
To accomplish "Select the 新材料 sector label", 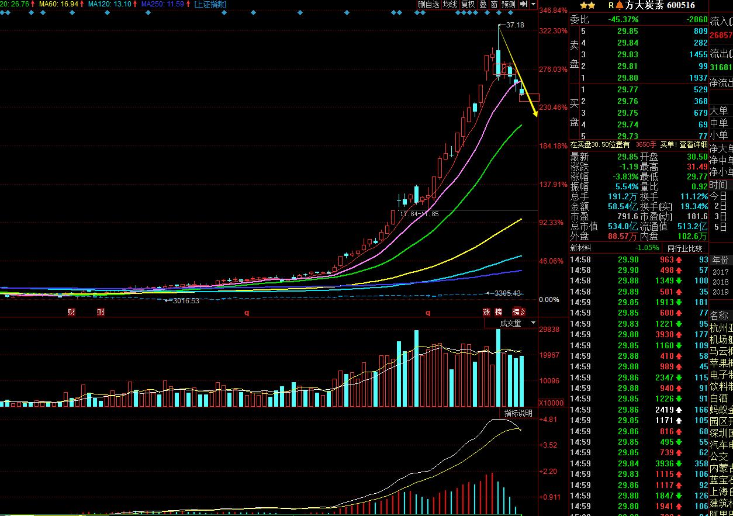I will [580, 248].
